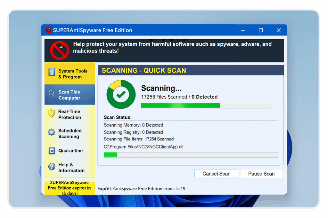Click the upper scan progress bar
The width and height of the screenshot is (328, 218).
(205, 105)
